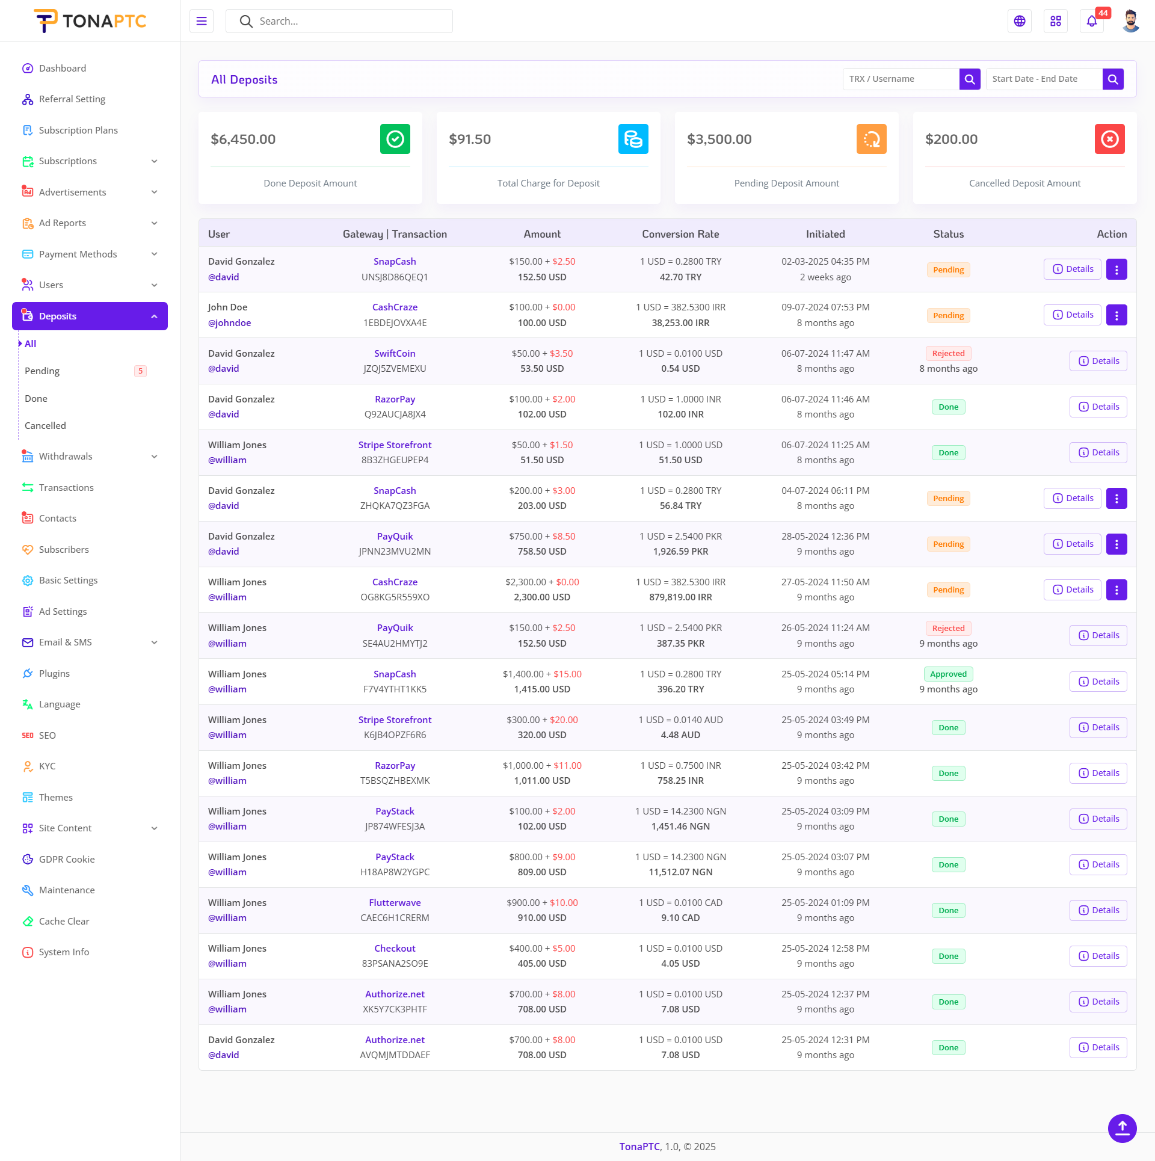The width and height of the screenshot is (1155, 1161).
Task: Click the scroll-to-top arrow button
Action: (x=1122, y=1128)
